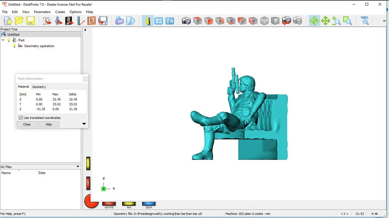The height and width of the screenshot is (218, 389).
Task: Click the Close button in Part Information
Action: coord(27,124)
